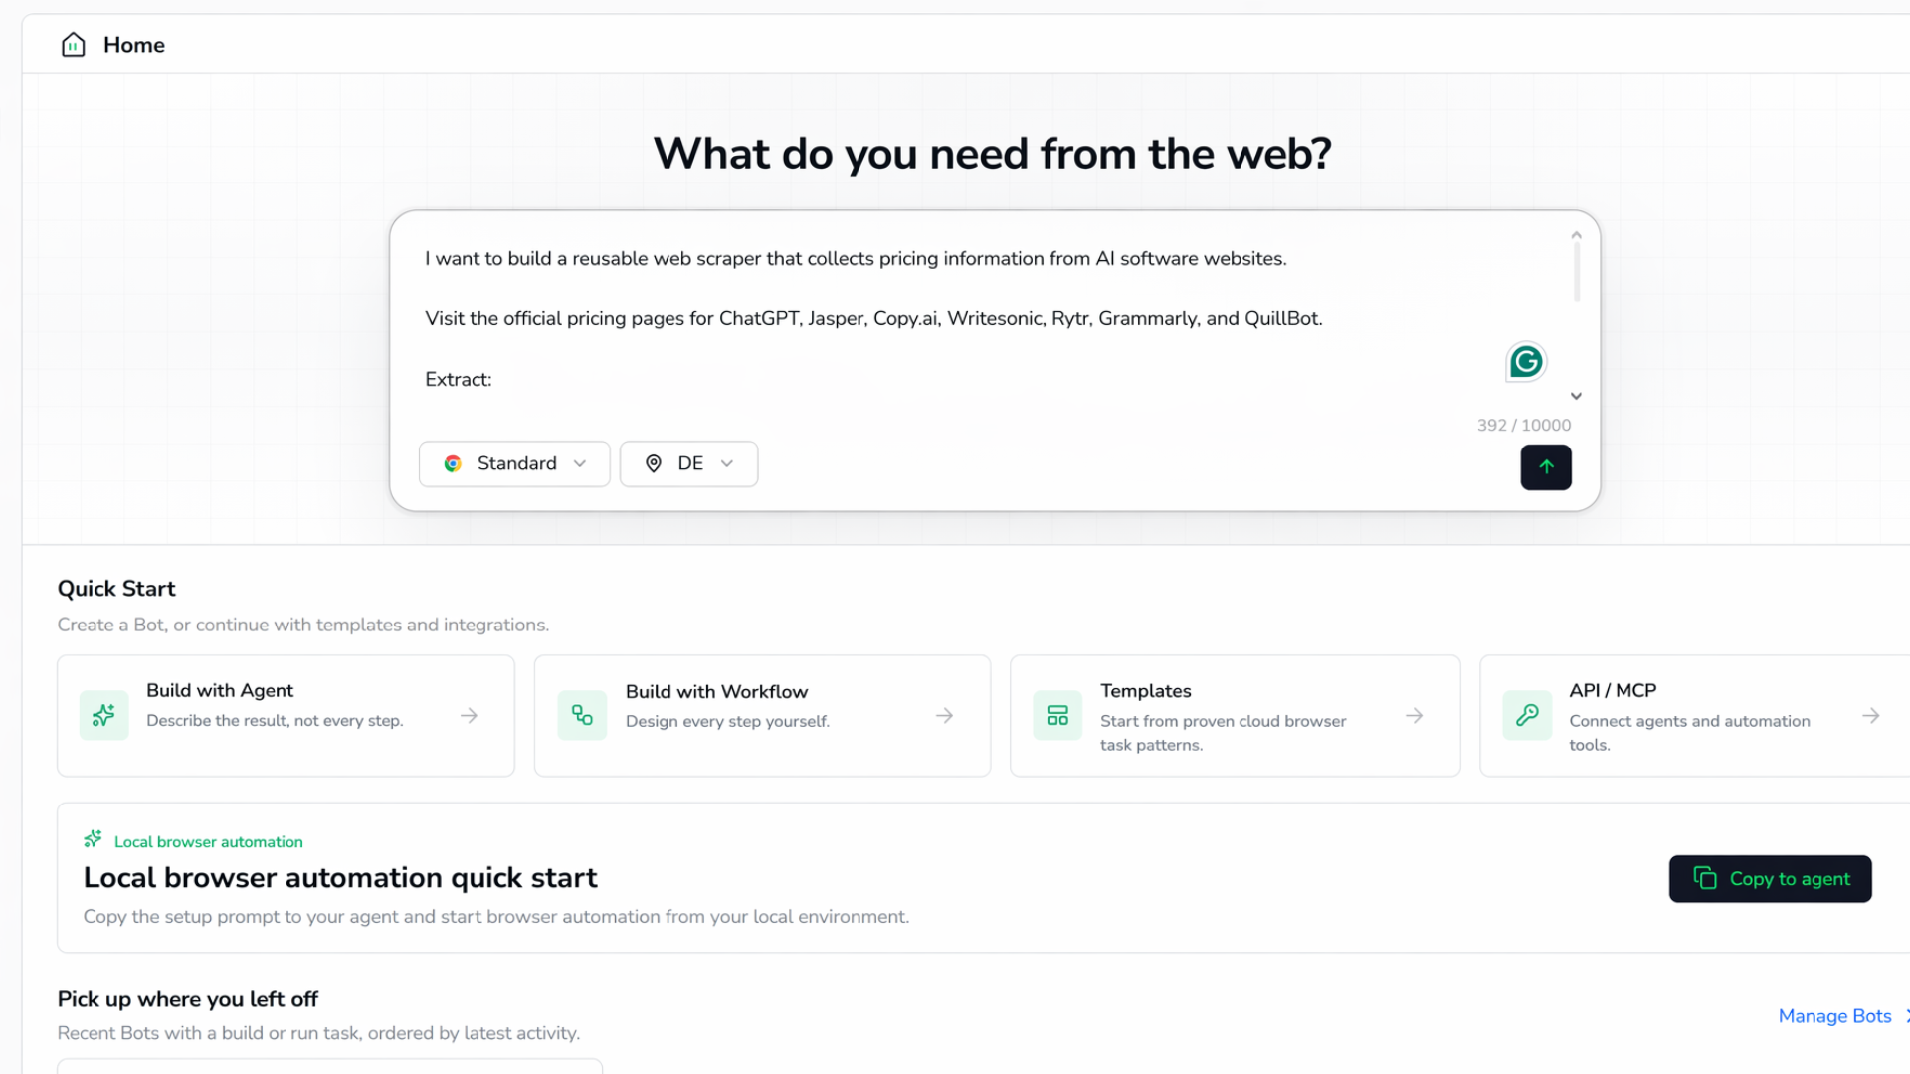The width and height of the screenshot is (1910, 1074).
Task: Click the scroll-down chevron in the prompt box
Action: [1576, 396]
